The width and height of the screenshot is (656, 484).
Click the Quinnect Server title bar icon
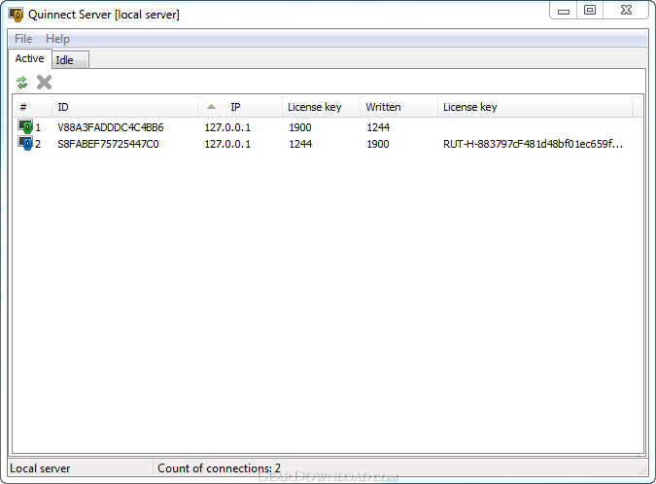coord(16,15)
